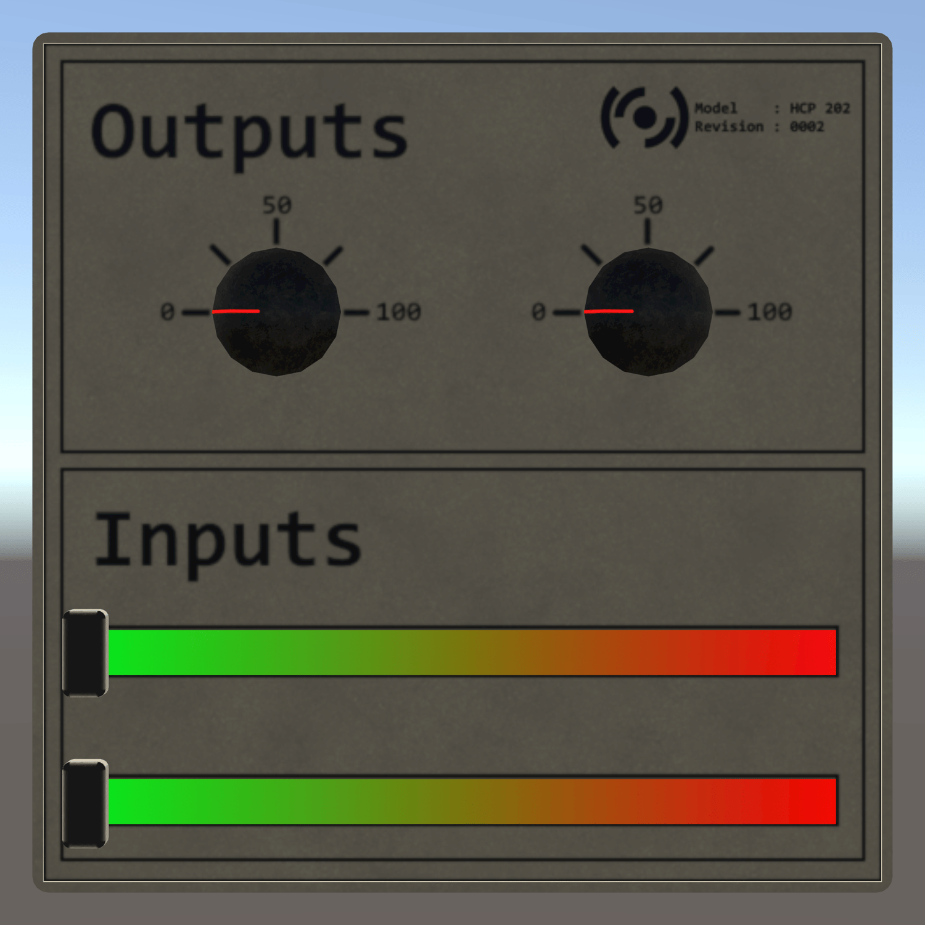Click the 100 label beside left dial
Screen dimensions: 925x925
[399, 312]
